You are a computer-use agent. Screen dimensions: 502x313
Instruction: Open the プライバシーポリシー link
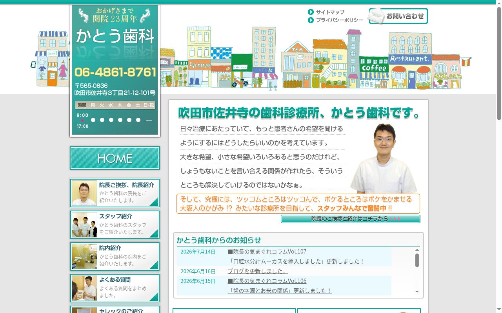(x=340, y=20)
